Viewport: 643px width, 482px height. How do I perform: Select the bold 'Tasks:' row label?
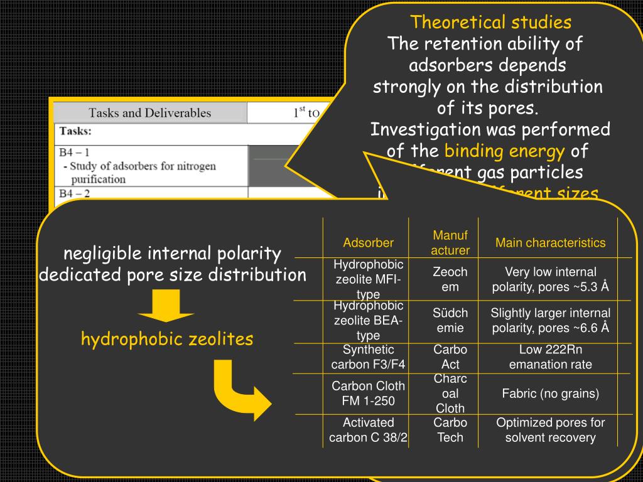click(x=75, y=131)
